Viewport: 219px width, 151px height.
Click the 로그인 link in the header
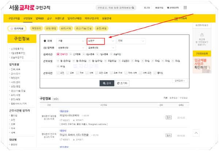[x=147, y=8]
